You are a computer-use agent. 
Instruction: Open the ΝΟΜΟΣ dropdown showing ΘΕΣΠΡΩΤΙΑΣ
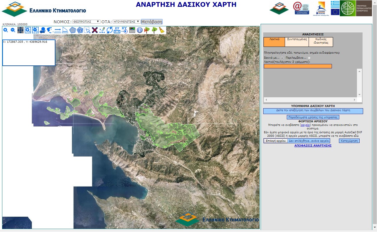pos(86,22)
